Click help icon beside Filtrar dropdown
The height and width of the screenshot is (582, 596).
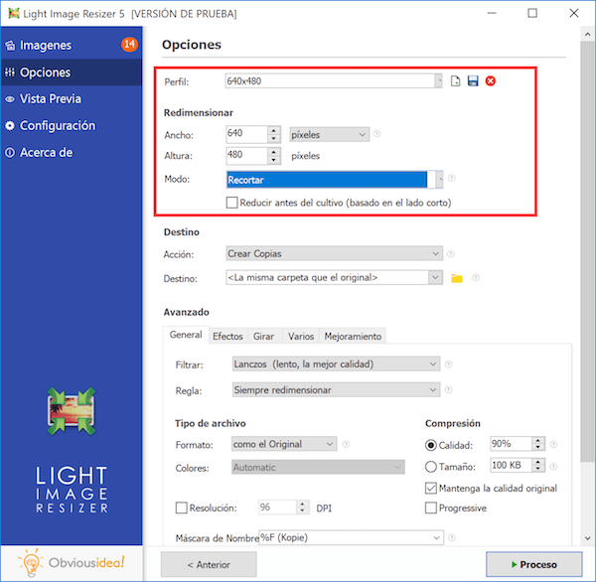[449, 364]
